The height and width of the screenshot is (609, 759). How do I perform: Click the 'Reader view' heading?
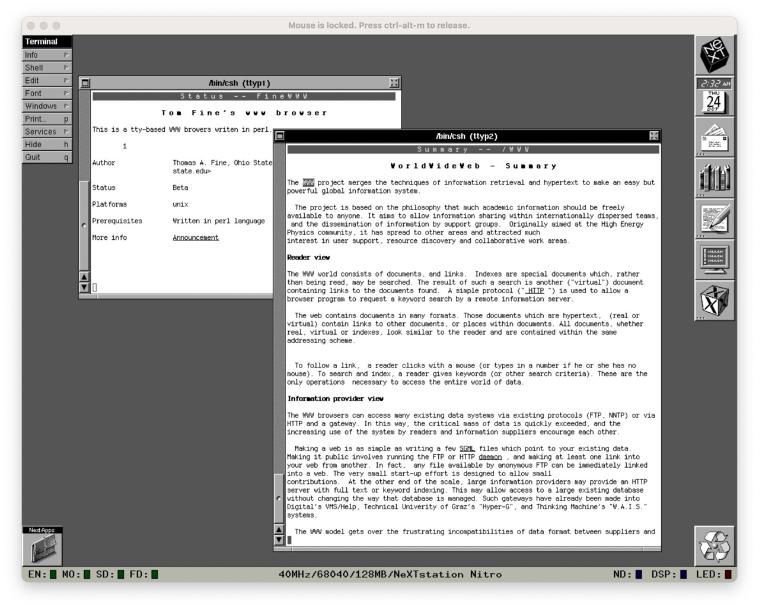[308, 258]
